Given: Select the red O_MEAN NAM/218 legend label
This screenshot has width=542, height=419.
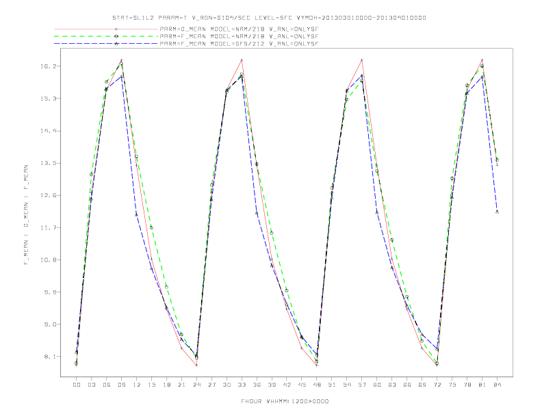Looking at the screenshot, I should [239, 29].
